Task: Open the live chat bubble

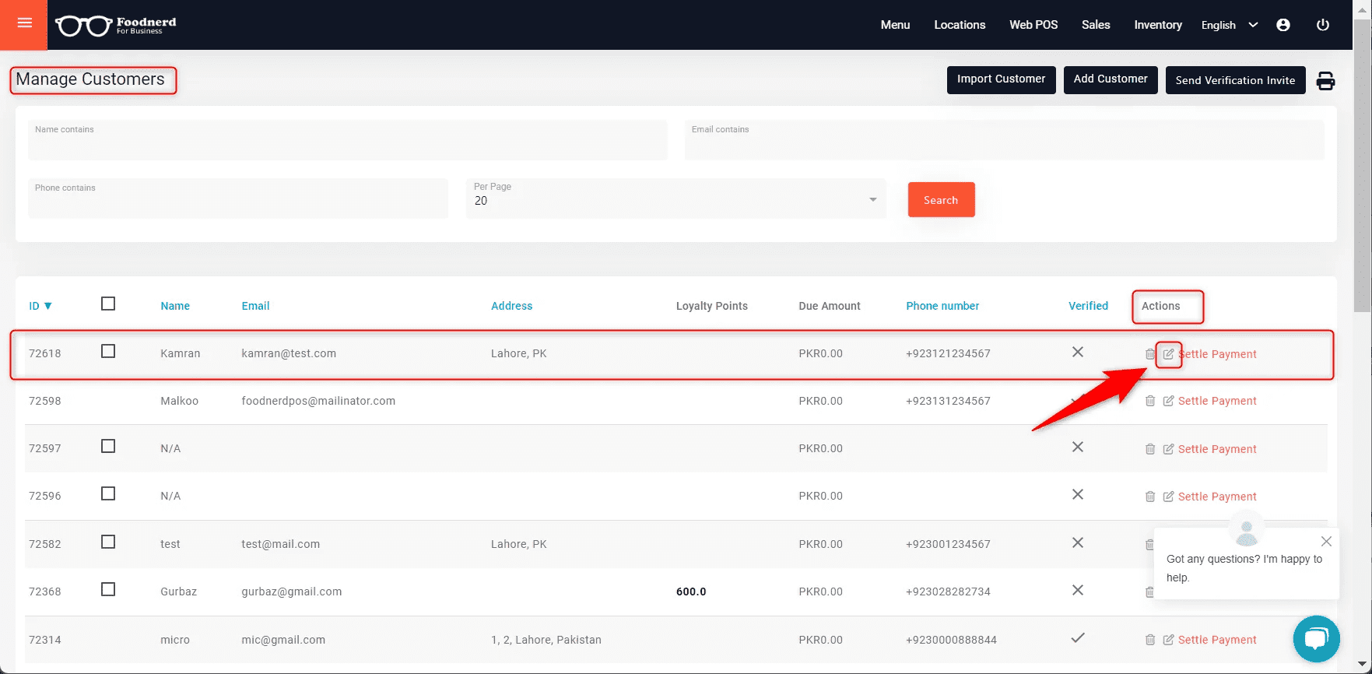Action: (1316, 639)
